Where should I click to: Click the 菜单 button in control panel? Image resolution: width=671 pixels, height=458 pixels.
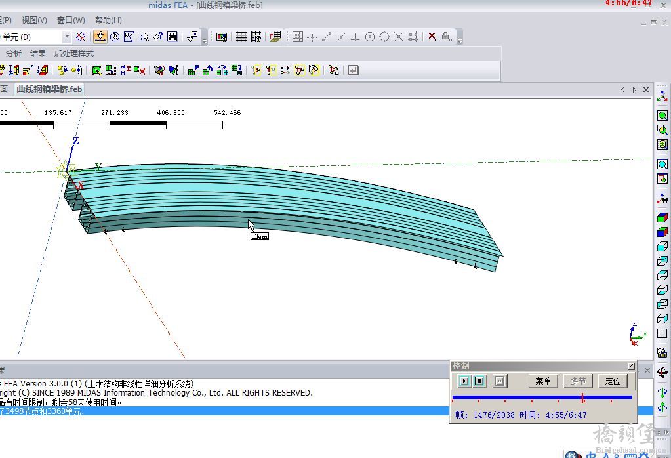[543, 381]
